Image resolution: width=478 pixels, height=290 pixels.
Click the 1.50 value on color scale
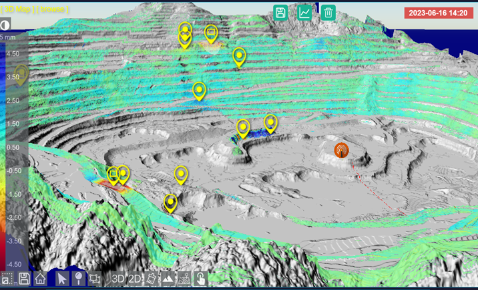click(13, 124)
